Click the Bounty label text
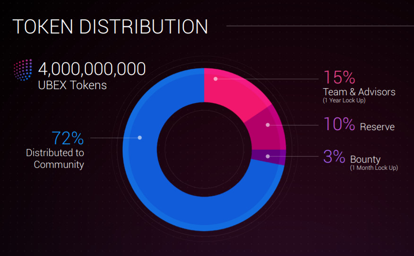The image size is (414, 256). point(365,160)
